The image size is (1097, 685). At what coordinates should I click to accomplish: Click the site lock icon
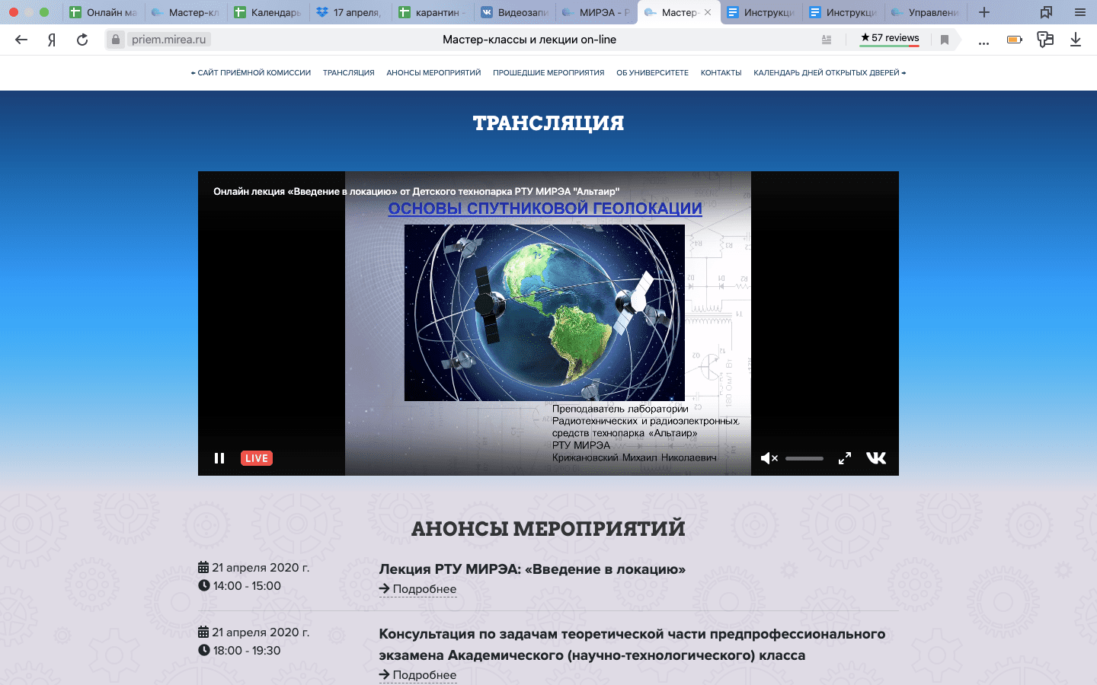click(115, 40)
